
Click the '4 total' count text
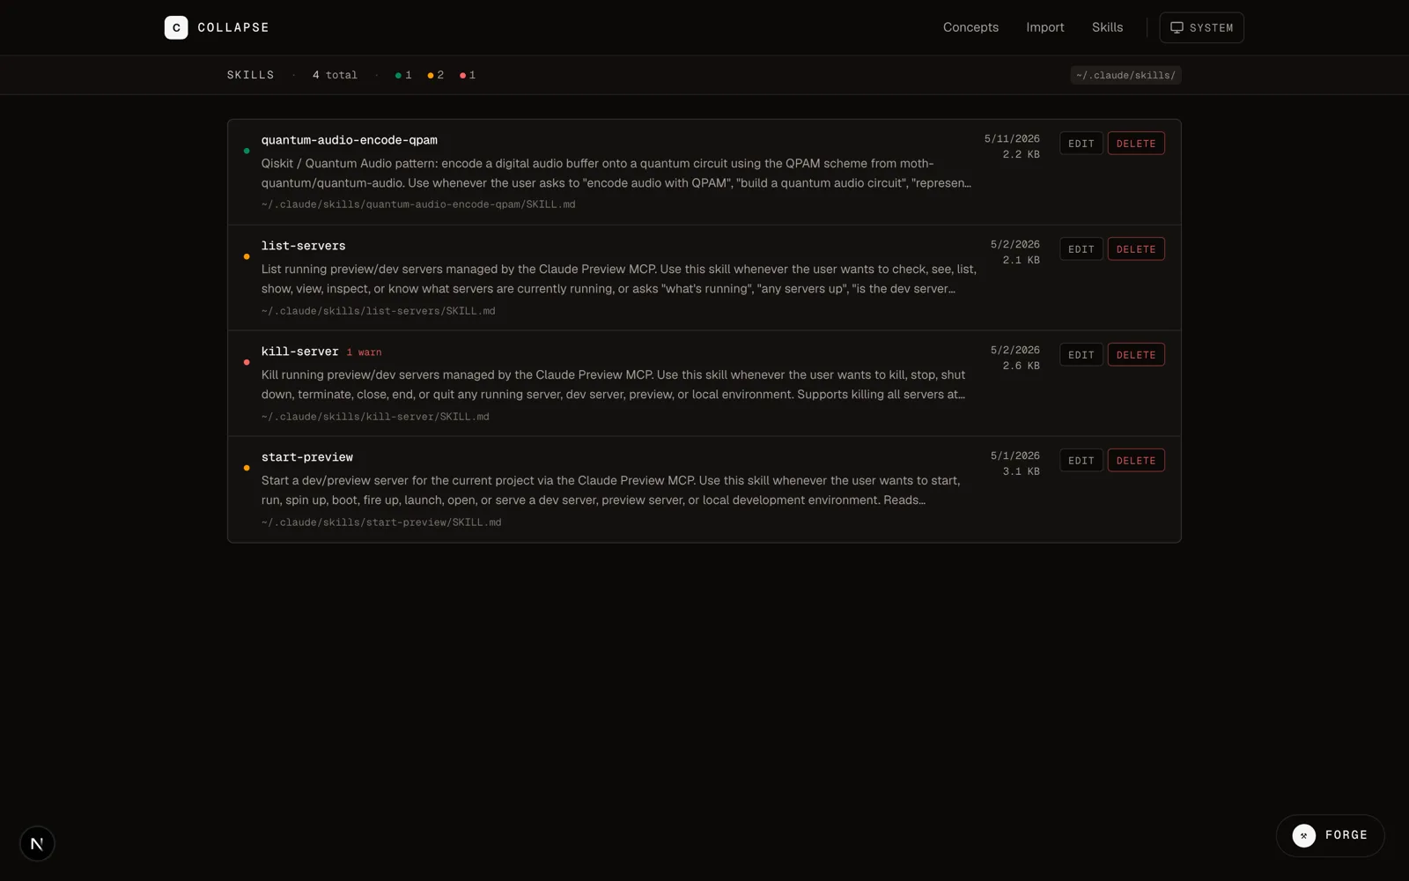pos(335,75)
